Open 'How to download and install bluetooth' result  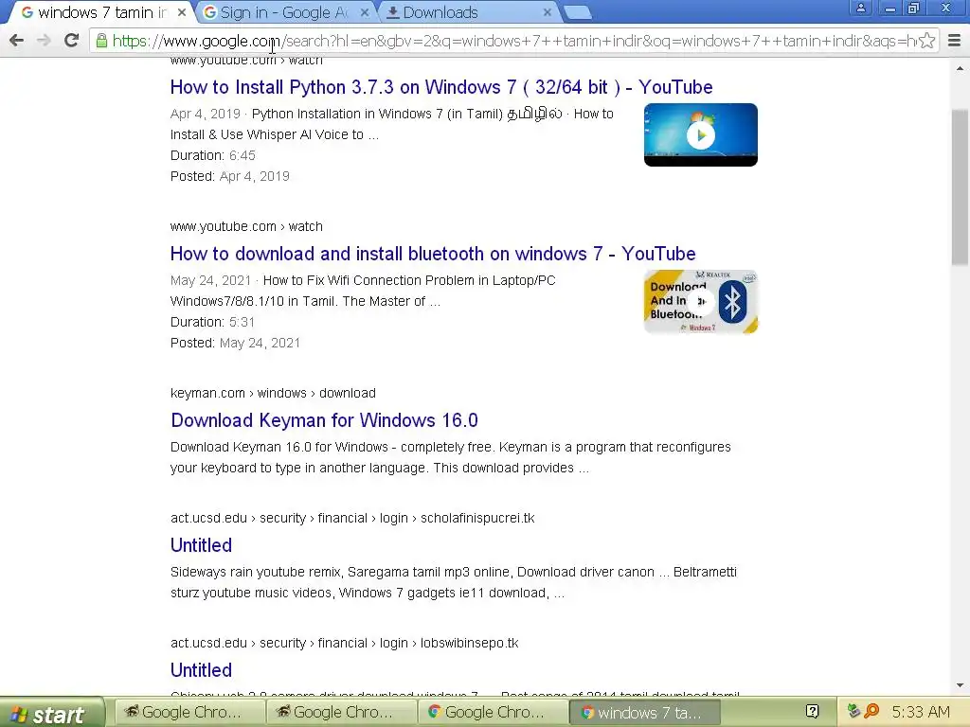(x=432, y=254)
